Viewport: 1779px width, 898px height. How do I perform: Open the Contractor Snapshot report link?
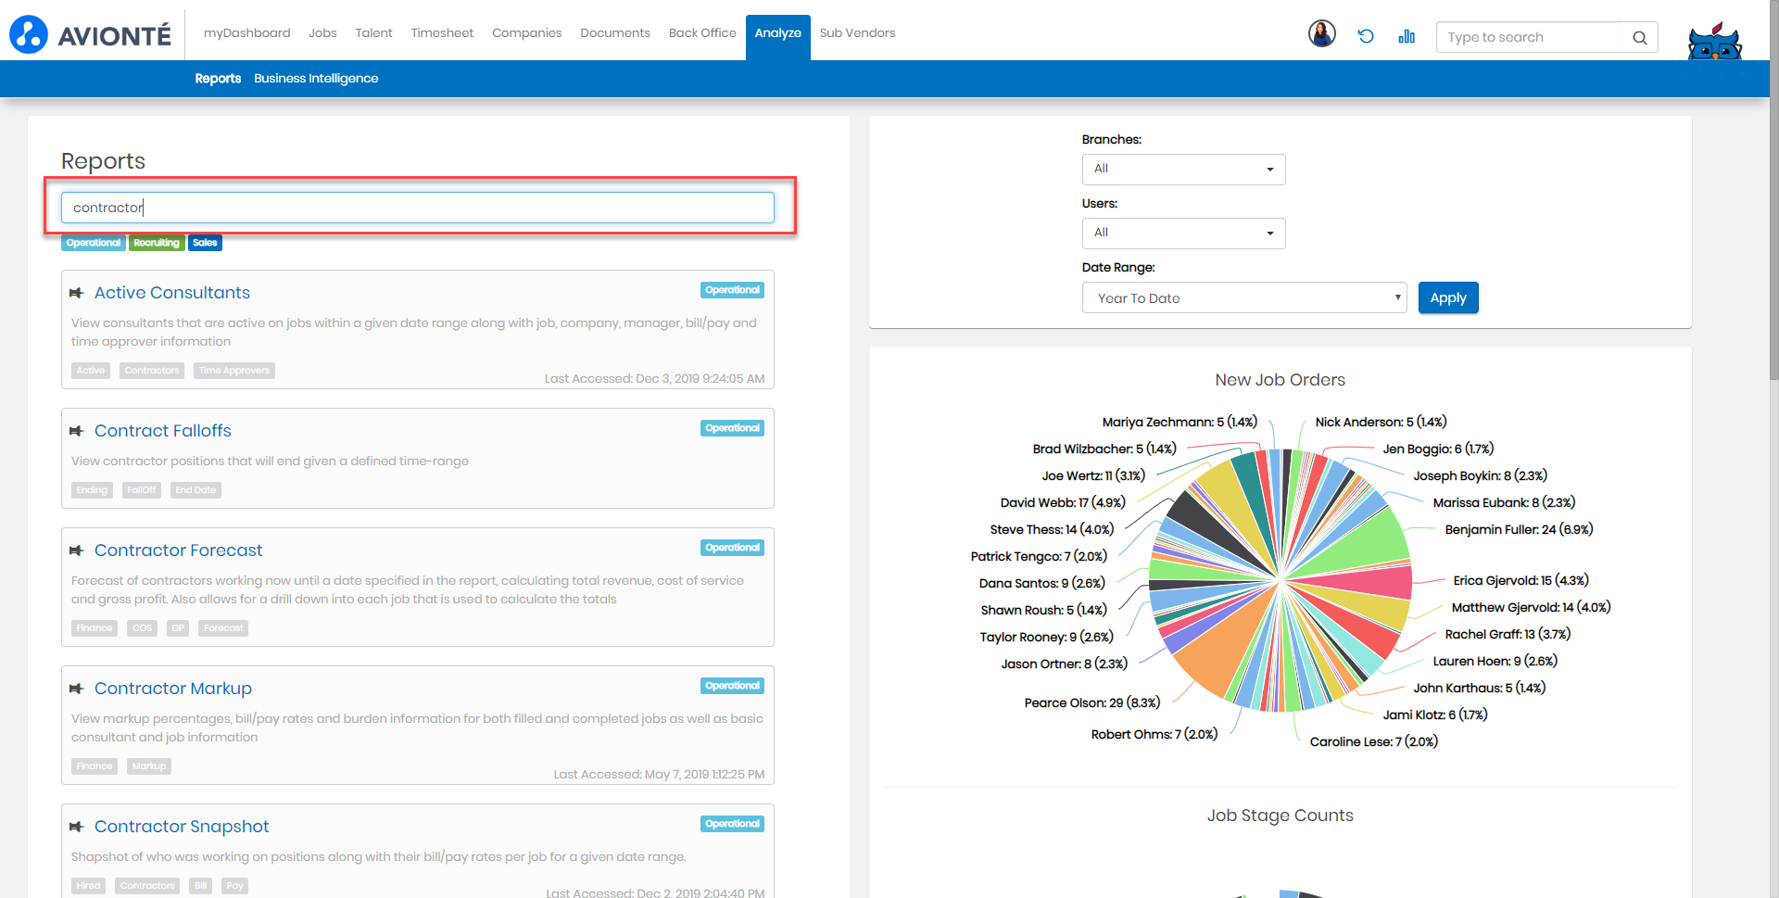pos(182,827)
